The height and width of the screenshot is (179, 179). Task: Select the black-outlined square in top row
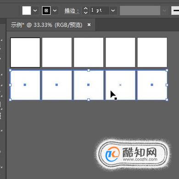(x=25, y=52)
